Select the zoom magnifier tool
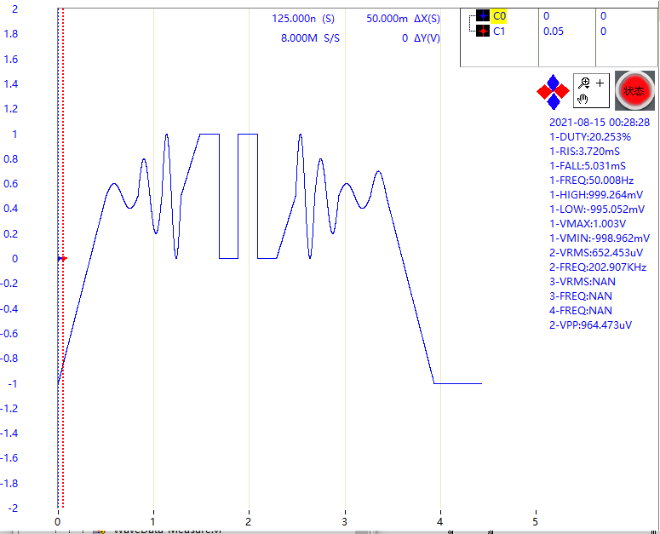The image size is (660, 534). [583, 83]
